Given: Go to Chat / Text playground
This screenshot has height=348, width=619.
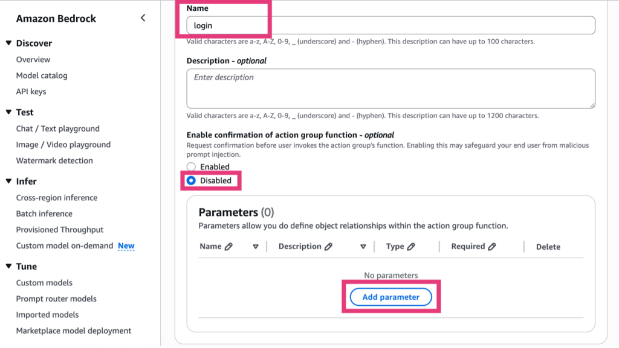Looking at the screenshot, I should coord(58,128).
